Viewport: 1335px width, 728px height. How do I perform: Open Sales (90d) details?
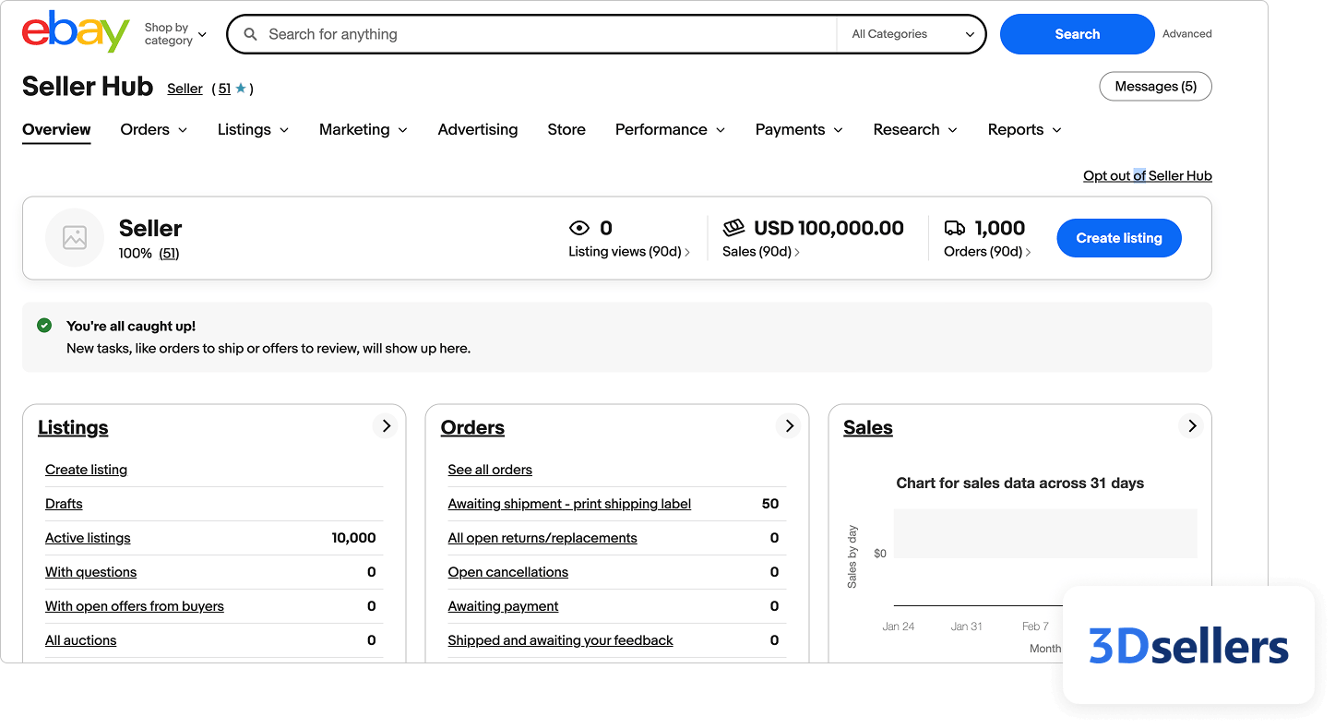761,252
